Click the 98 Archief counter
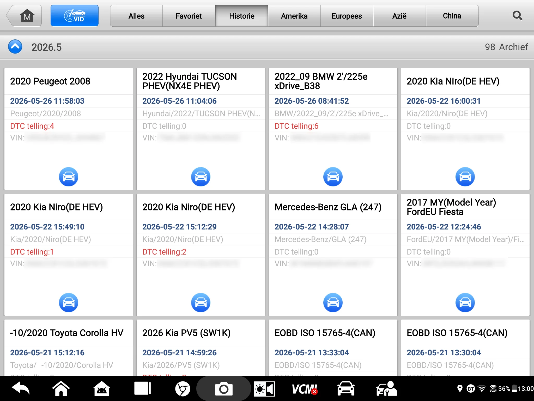Image resolution: width=534 pixels, height=401 pixels. 506,47
